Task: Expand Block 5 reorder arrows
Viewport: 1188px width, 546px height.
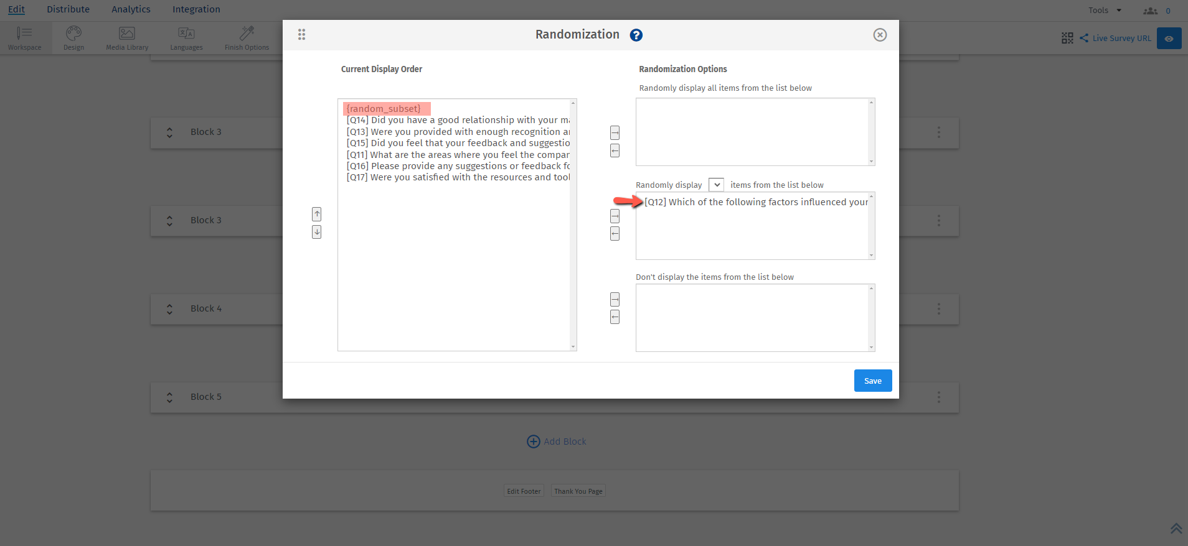Action: click(x=169, y=397)
